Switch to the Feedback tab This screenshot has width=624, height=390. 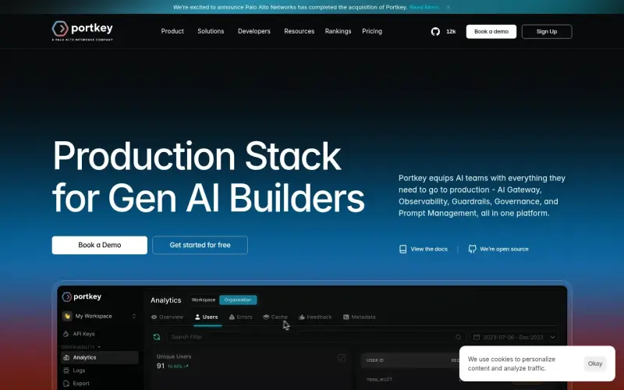(x=315, y=317)
